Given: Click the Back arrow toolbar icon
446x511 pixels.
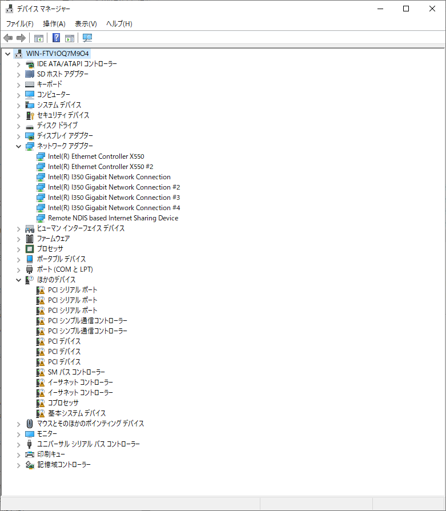Looking at the screenshot, I should [x=8, y=38].
